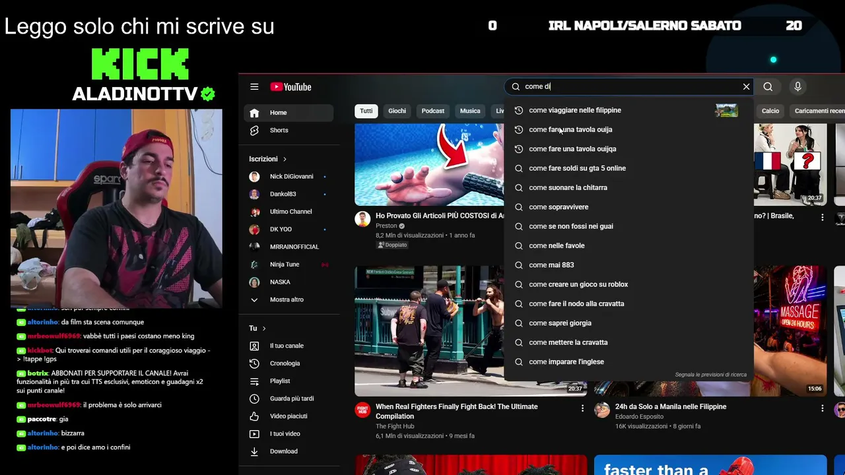
Task: Open Download in sidebar
Action: pyautogui.click(x=289, y=451)
